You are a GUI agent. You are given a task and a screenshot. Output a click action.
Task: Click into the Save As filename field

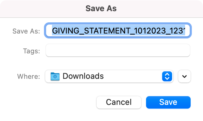[118, 31]
